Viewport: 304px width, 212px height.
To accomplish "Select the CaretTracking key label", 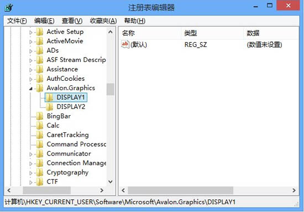I will point(67,135).
